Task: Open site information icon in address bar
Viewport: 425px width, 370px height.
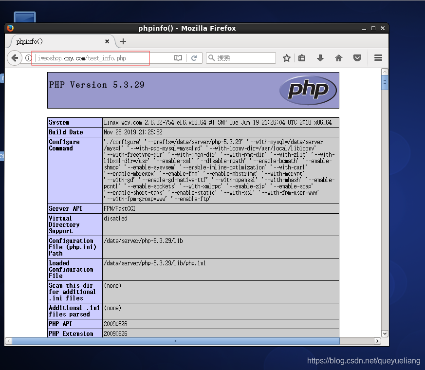Action: point(28,58)
